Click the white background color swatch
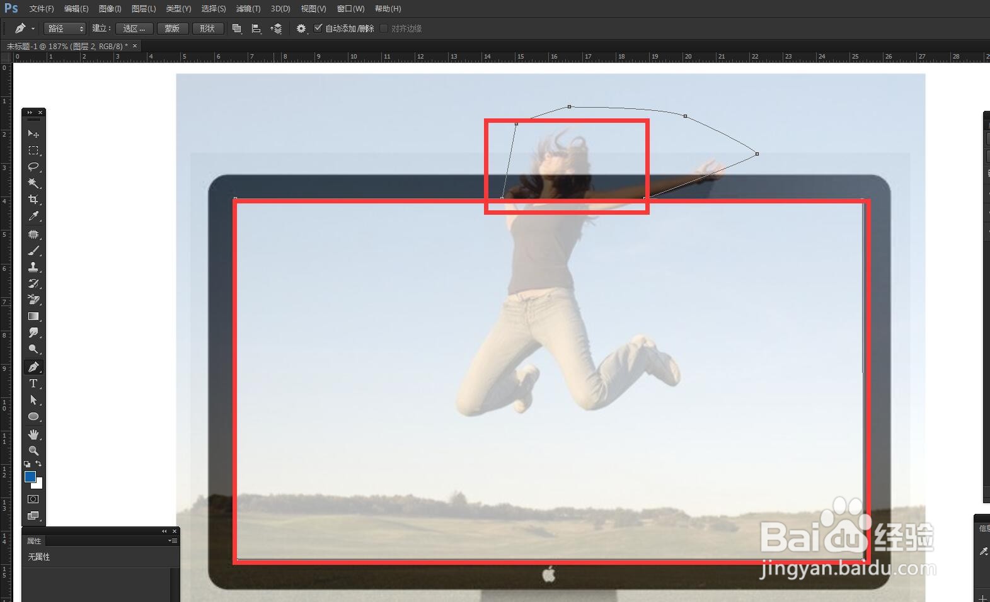Viewport: 990px width, 602px height. [x=39, y=484]
